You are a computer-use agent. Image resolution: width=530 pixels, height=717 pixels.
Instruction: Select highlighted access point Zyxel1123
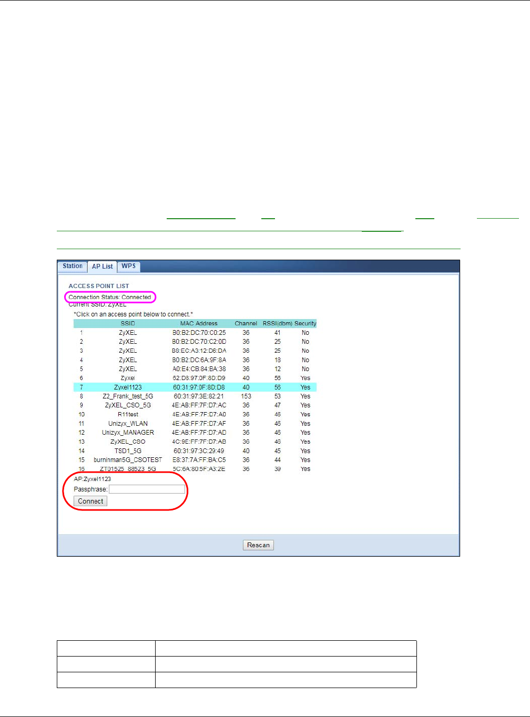point(195,387)
